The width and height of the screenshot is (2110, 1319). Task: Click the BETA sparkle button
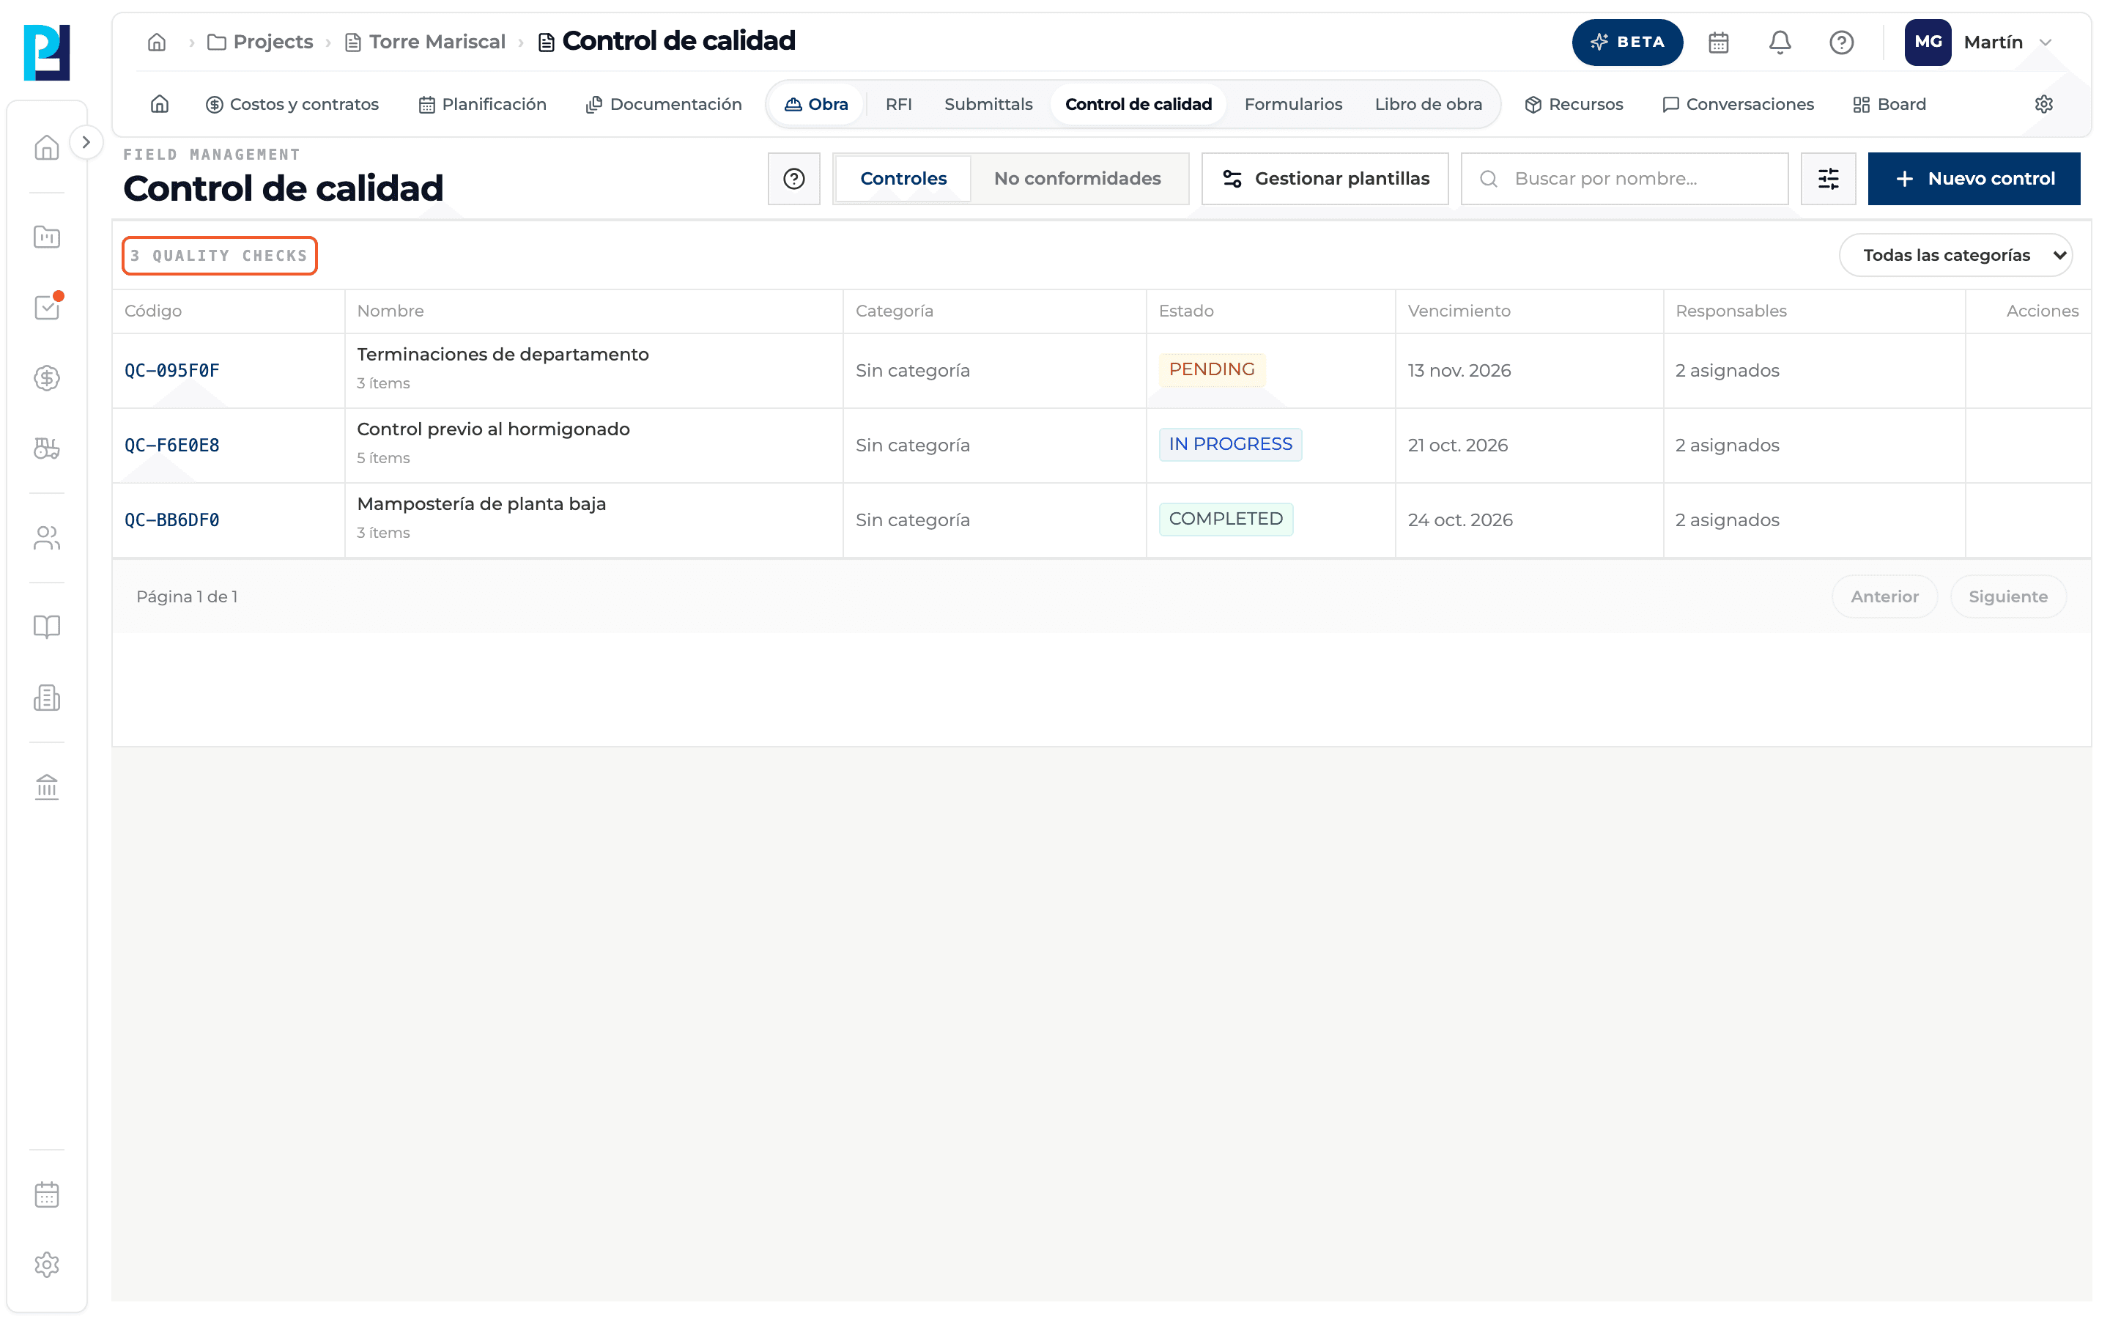(x=1627, y=42)
